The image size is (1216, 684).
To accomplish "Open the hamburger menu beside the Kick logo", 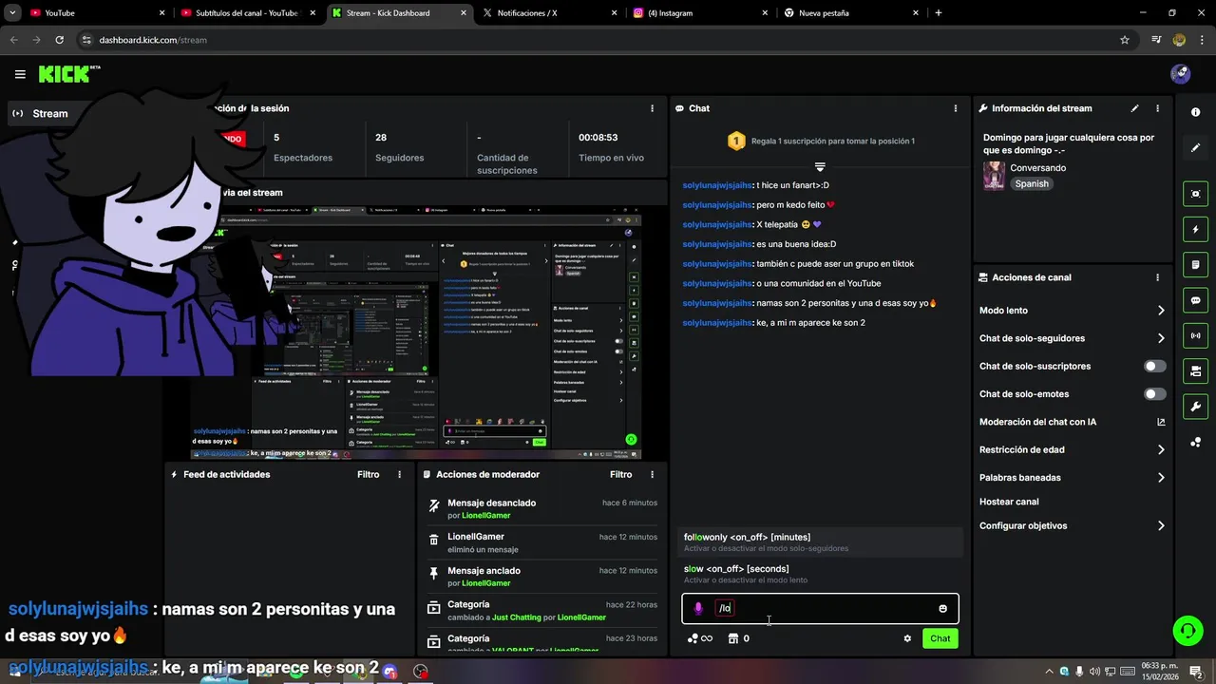I will pyautogui.click(x=20, y=74).
